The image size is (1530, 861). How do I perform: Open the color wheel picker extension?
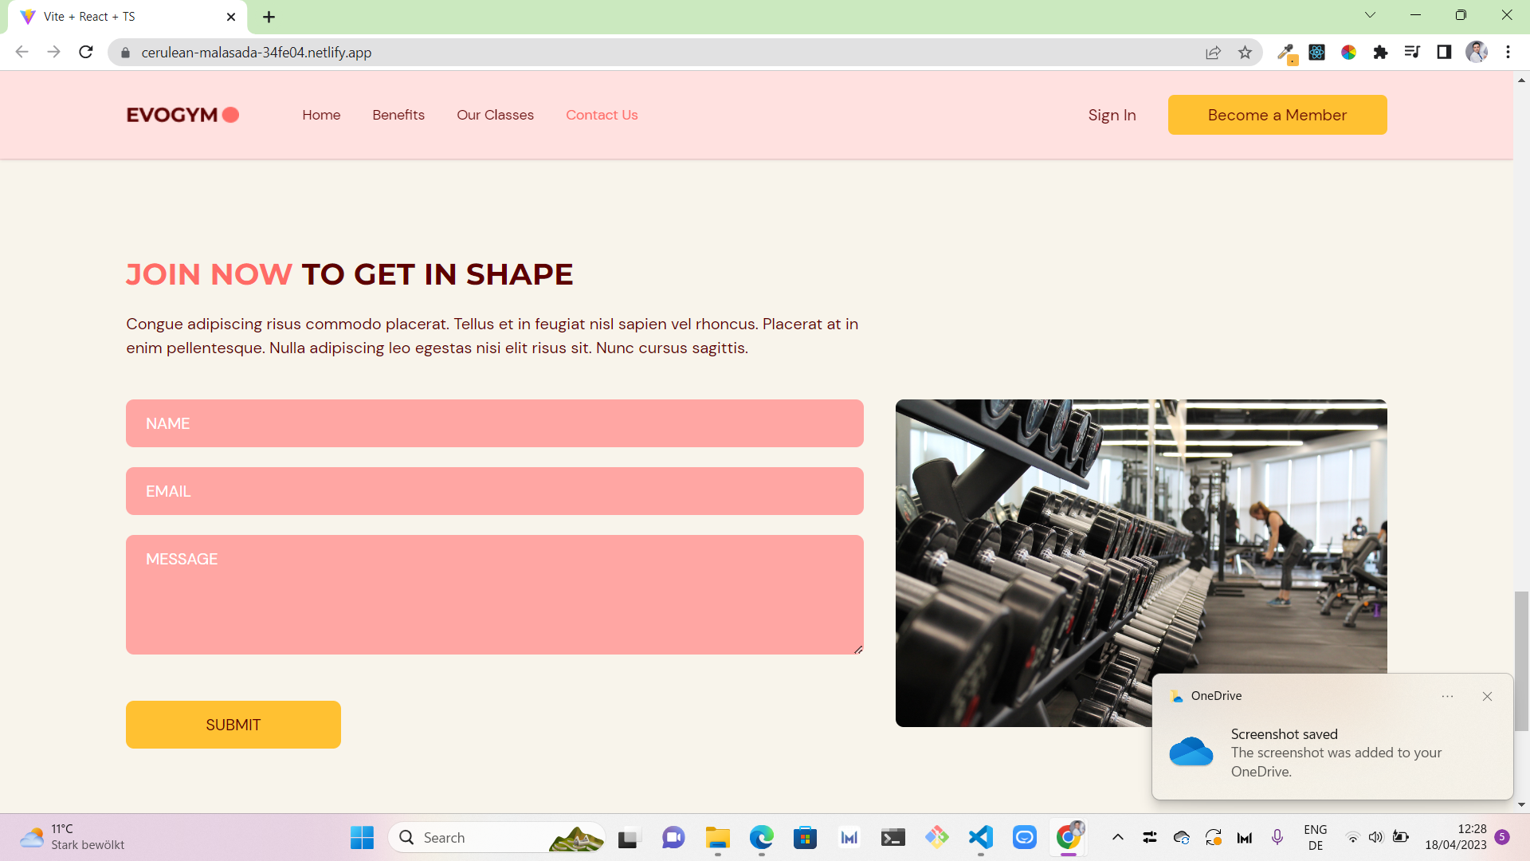pos(1348,53)
